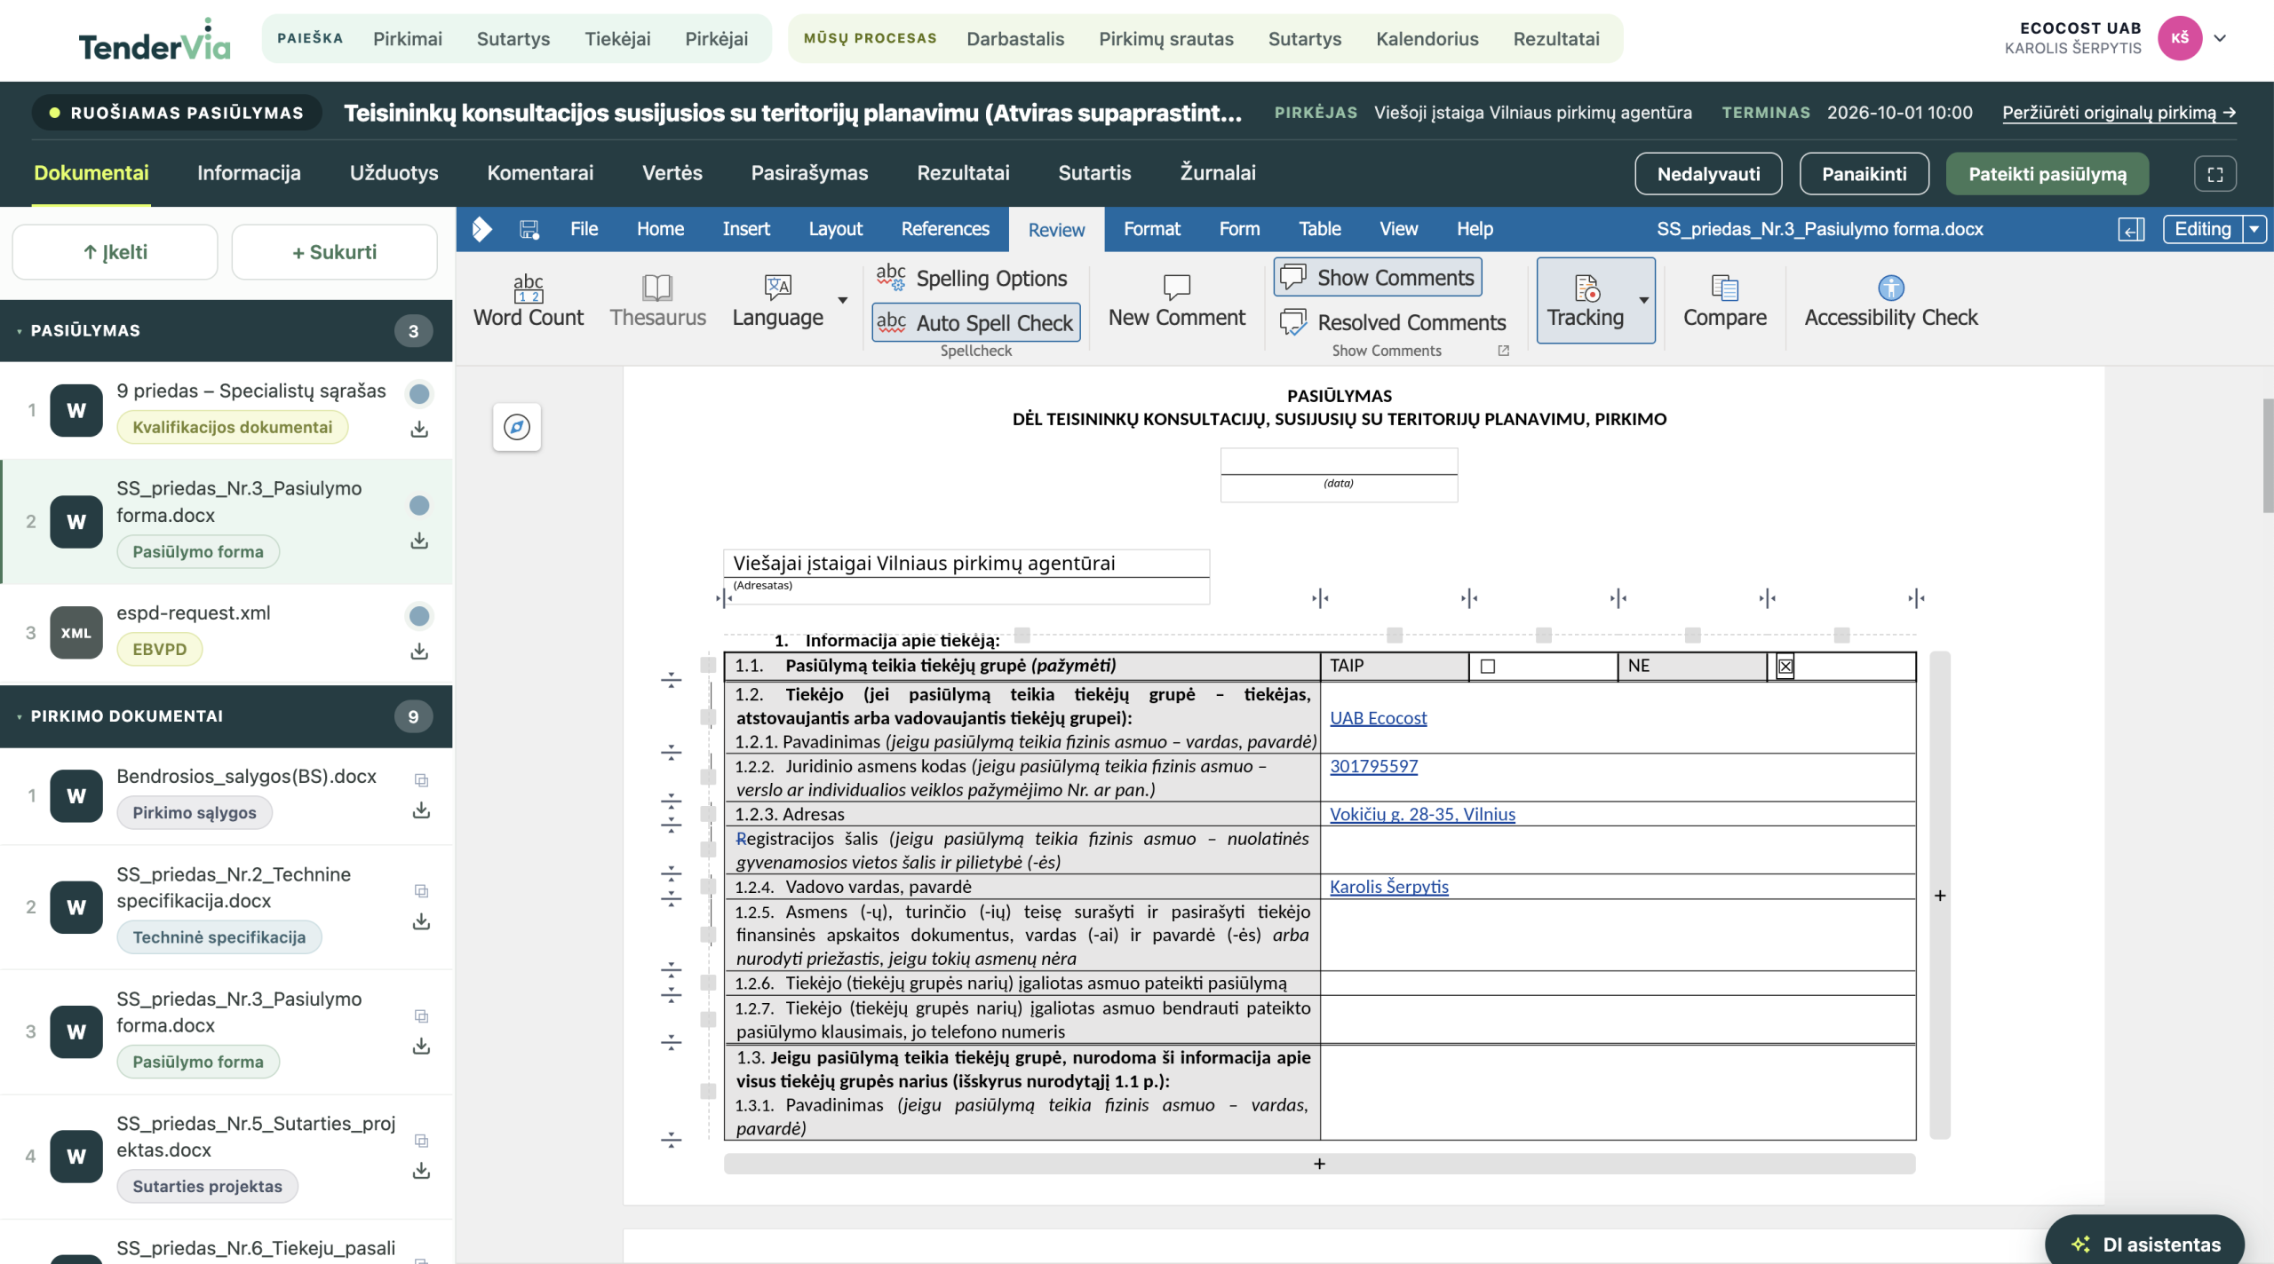Click the Nedalyvauti button
Image resolution: width=2274 pixels, height=1264 pixels.
1708,174
